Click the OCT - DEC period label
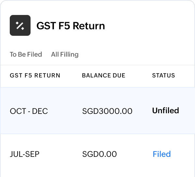 click(29, 111)
